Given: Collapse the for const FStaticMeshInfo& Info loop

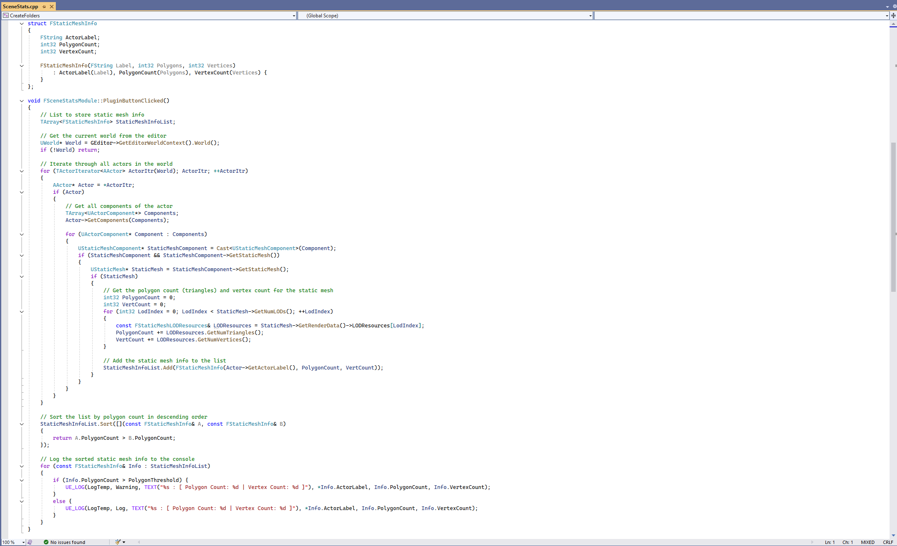Looking at the screenshot, I should [22, 466].
